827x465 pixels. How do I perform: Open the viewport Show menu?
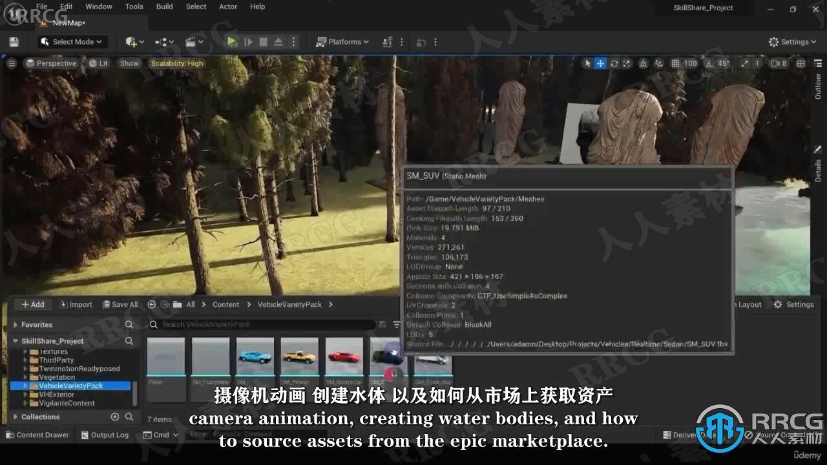(129, 63)
